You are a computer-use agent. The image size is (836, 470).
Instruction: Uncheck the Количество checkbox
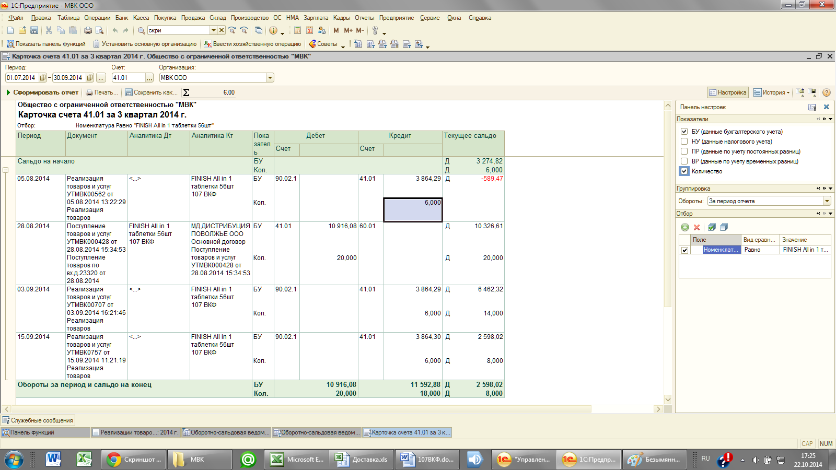click(x=684, y=171)
